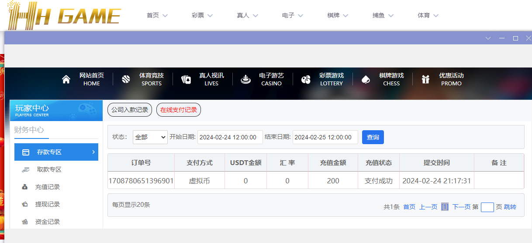Image resolution: width=532 pixels, height=243 pixels.
Task: Click the gift box icon for 优惠活动
Action: (425, 79)
